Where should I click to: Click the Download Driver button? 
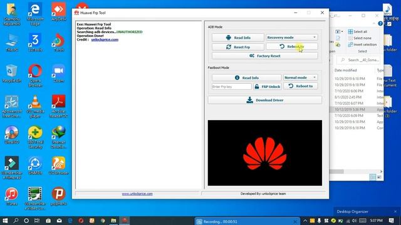(264, 100)
